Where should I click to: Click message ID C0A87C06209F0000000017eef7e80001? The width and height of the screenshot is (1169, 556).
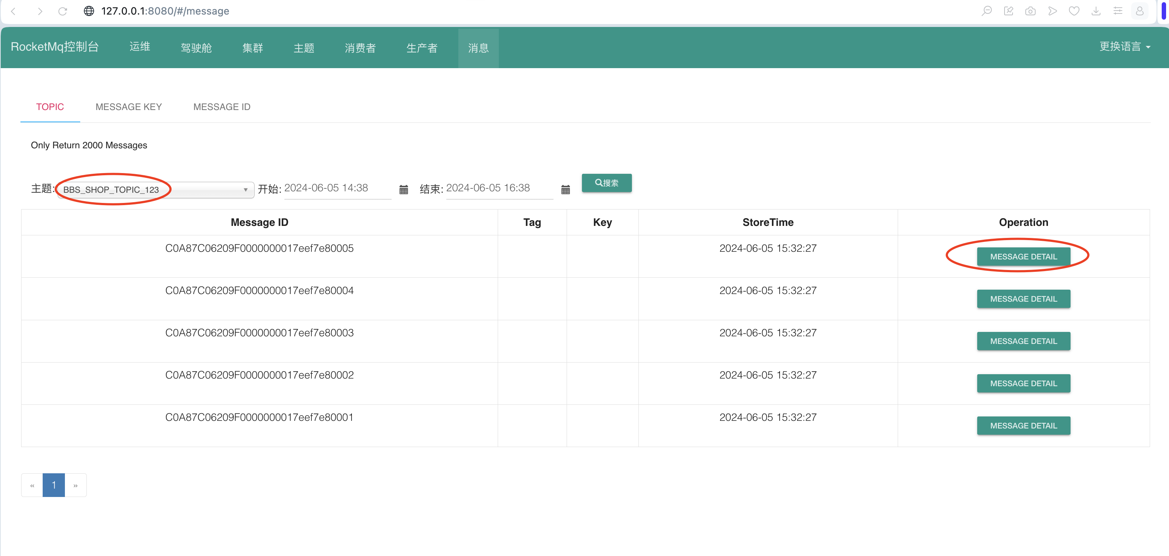click(260, 417)
